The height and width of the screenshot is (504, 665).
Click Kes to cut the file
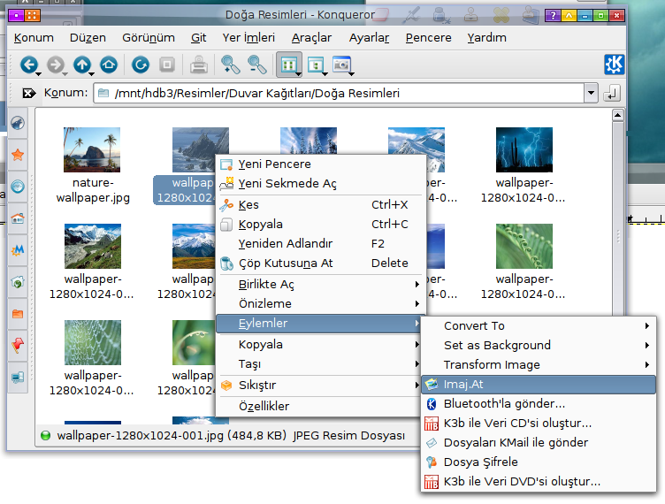[x=320, y=205]
